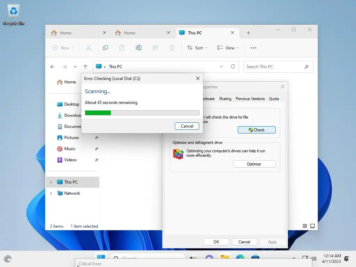Open the notifications bell icon in taskbar

[x=347, y=259]
